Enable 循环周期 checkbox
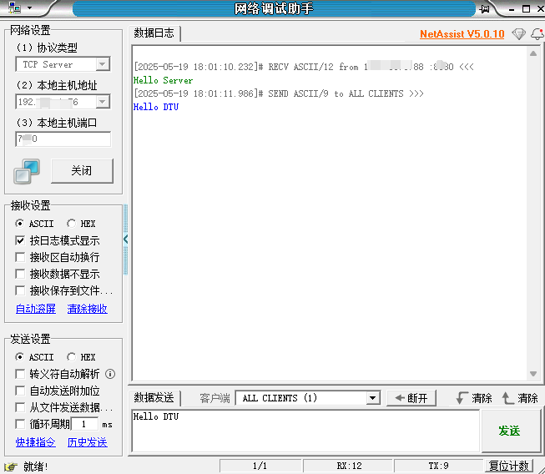 20,424
